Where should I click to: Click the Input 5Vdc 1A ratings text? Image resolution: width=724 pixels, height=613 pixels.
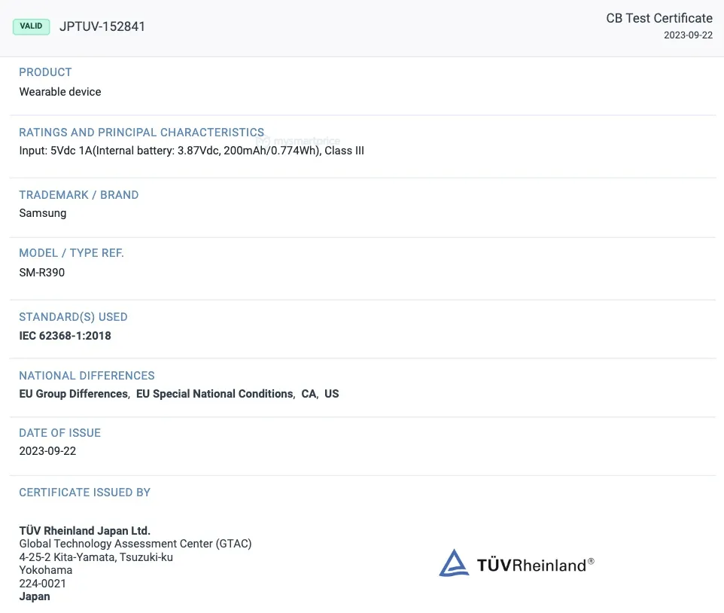[x=191, y=151]
